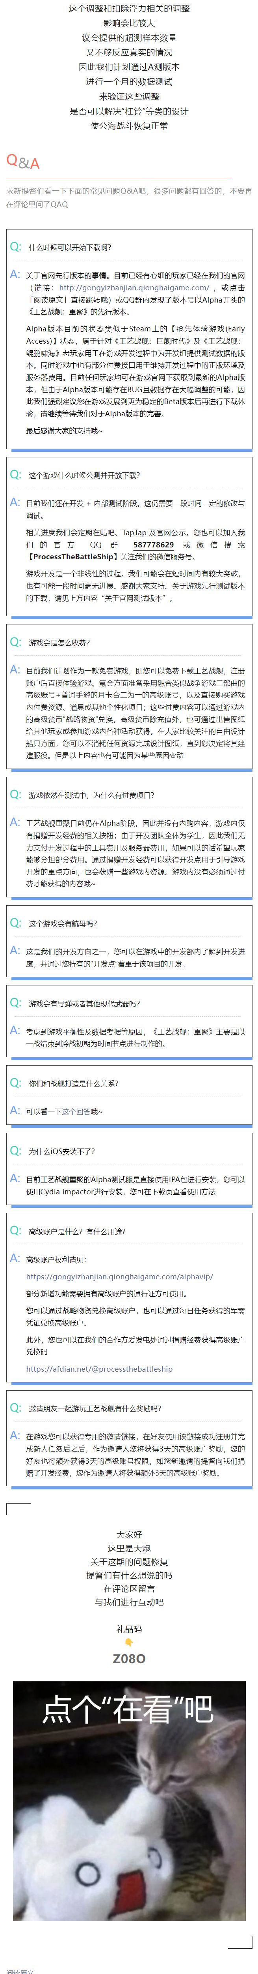
Task: Click the Q: icon beside 游戏会是怎么收费
Action: point(15,641)
